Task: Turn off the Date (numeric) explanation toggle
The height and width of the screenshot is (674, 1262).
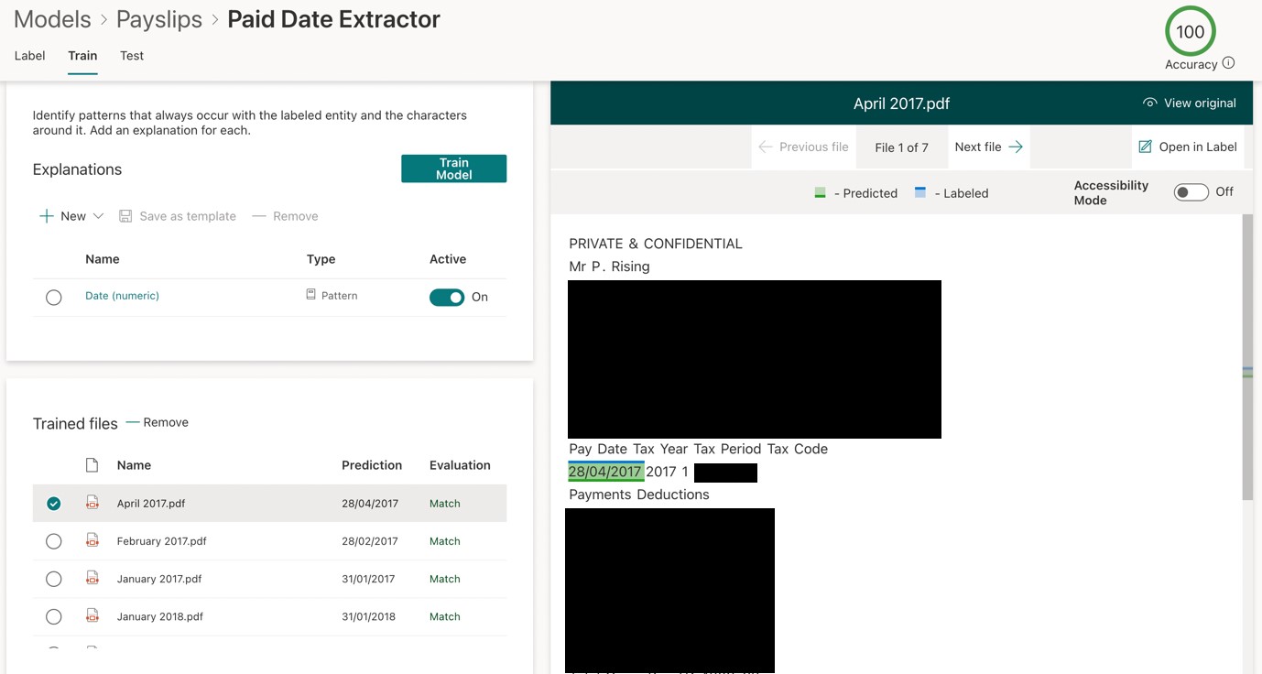Action: [447, 297]
